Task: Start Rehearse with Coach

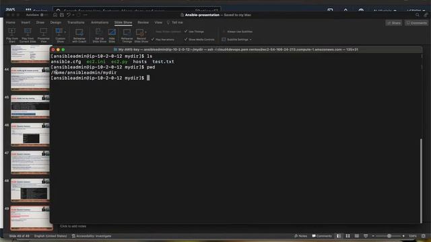Action: pos(79,35)
